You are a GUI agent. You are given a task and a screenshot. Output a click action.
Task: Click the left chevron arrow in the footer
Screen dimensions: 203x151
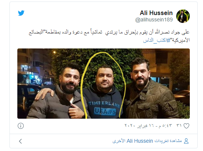click(x=20, y=141)
